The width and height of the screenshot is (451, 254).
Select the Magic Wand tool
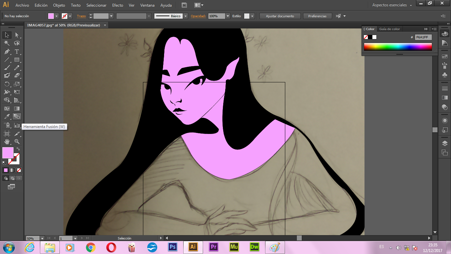click(7, 43)
